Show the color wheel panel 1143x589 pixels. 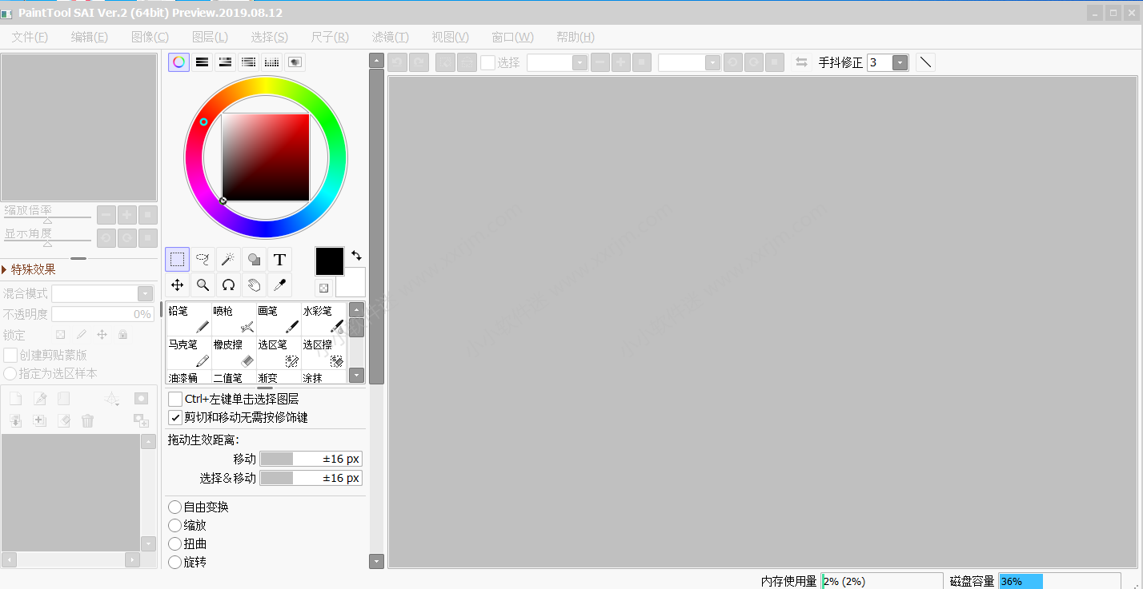pyautogui.click(x=179, y=62)
